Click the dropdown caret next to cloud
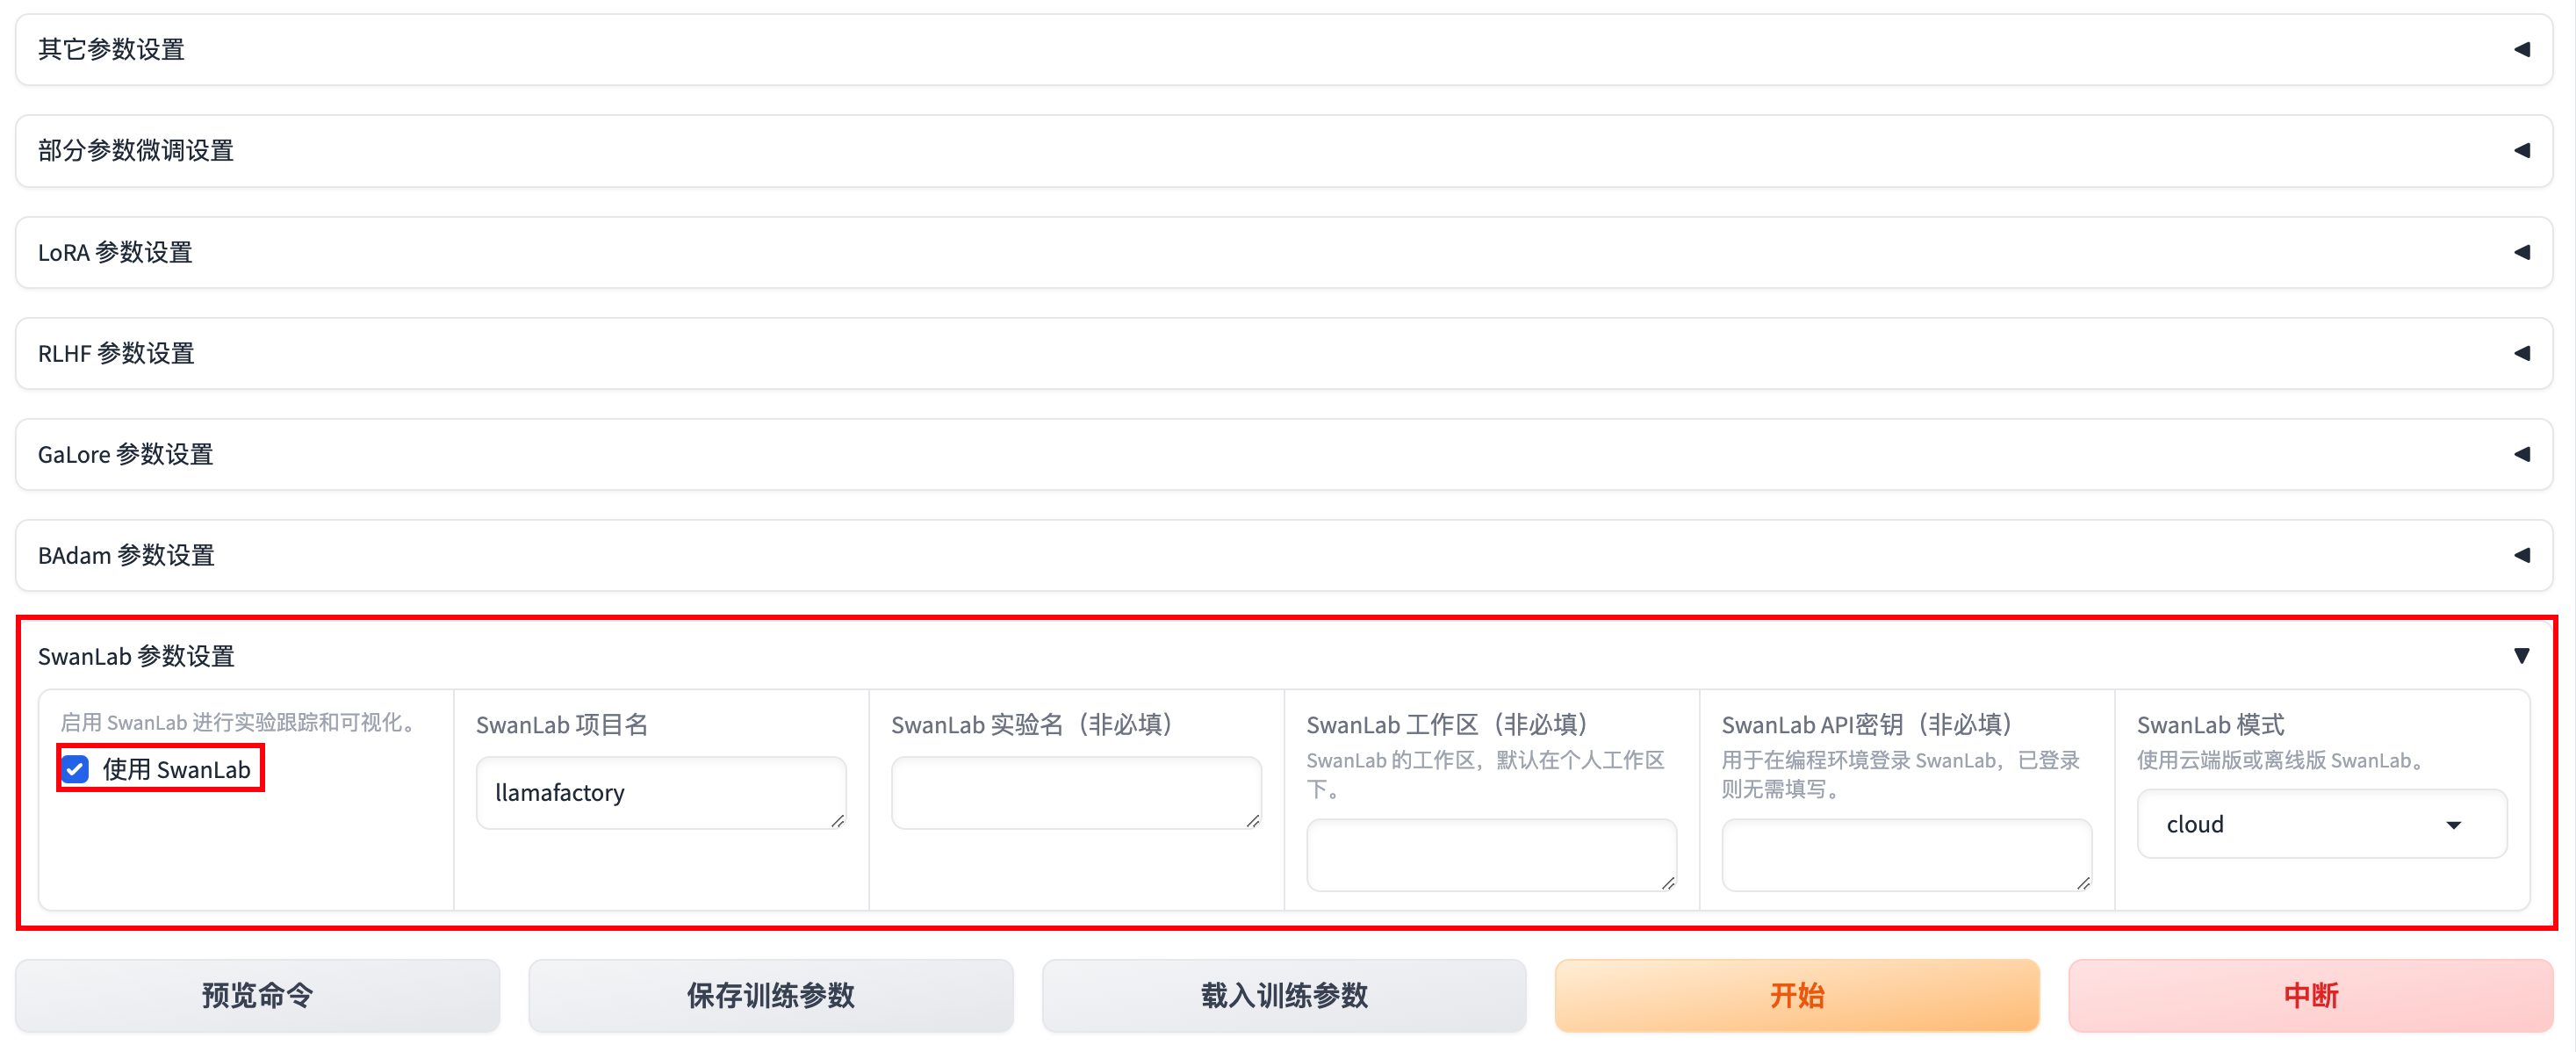2576x1052 pixels. tap(2453, 825)
